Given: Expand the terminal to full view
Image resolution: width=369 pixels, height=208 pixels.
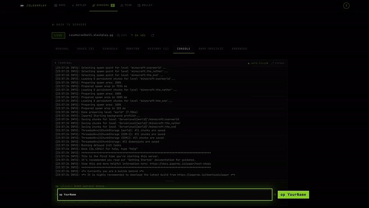Looking at the screenshot, I should pyautogui.click(x=278, y=63).
